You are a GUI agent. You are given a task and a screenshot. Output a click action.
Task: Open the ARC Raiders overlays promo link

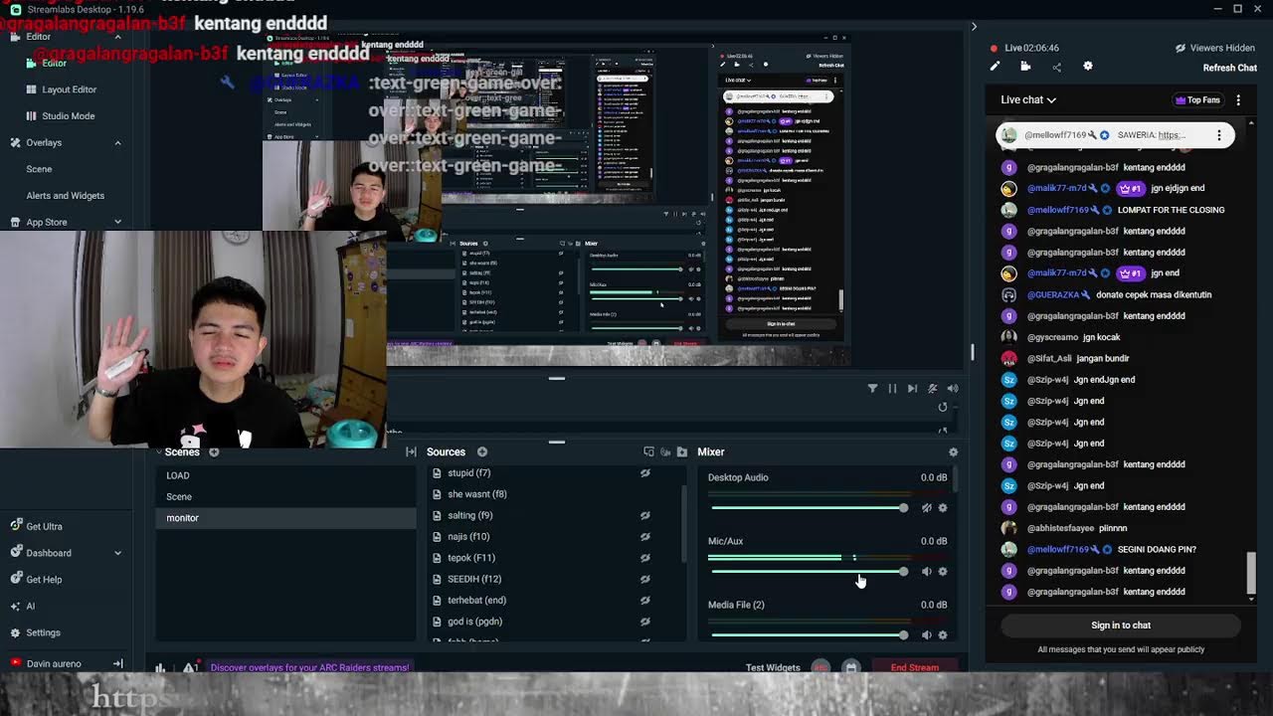(309, 668)
